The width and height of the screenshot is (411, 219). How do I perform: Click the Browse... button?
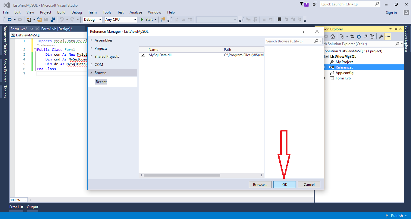260,185
